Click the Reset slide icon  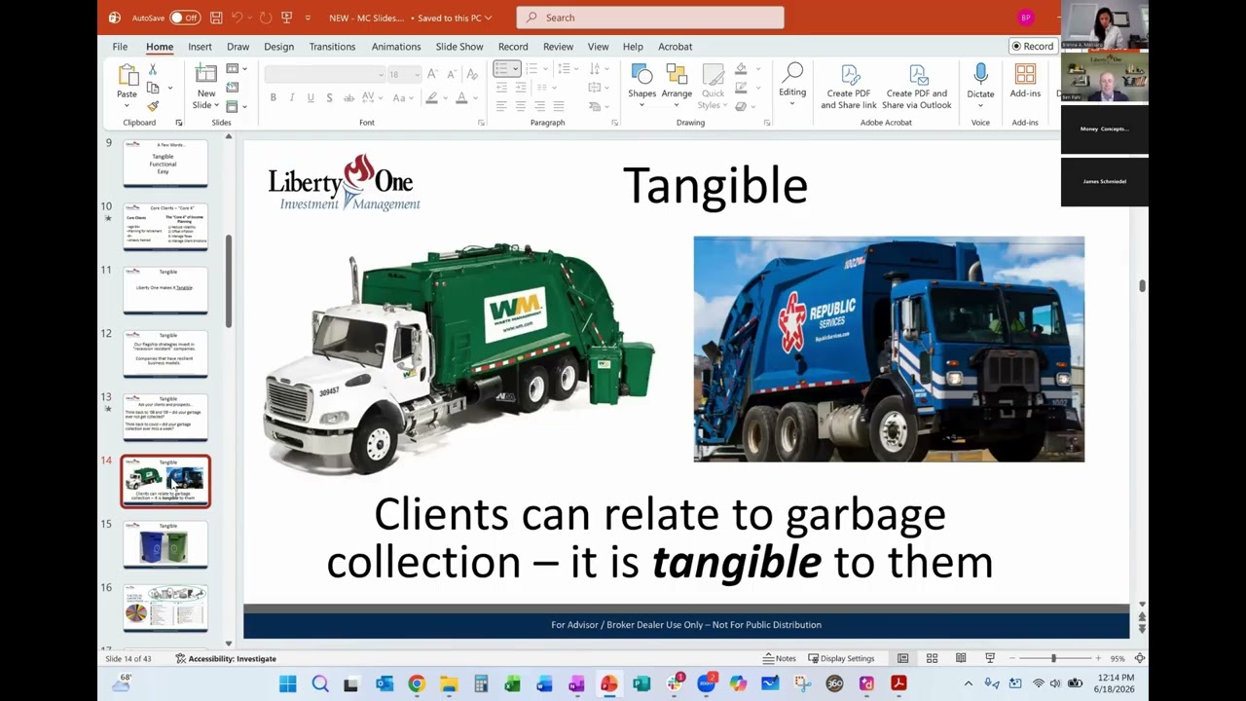point(233,88)
